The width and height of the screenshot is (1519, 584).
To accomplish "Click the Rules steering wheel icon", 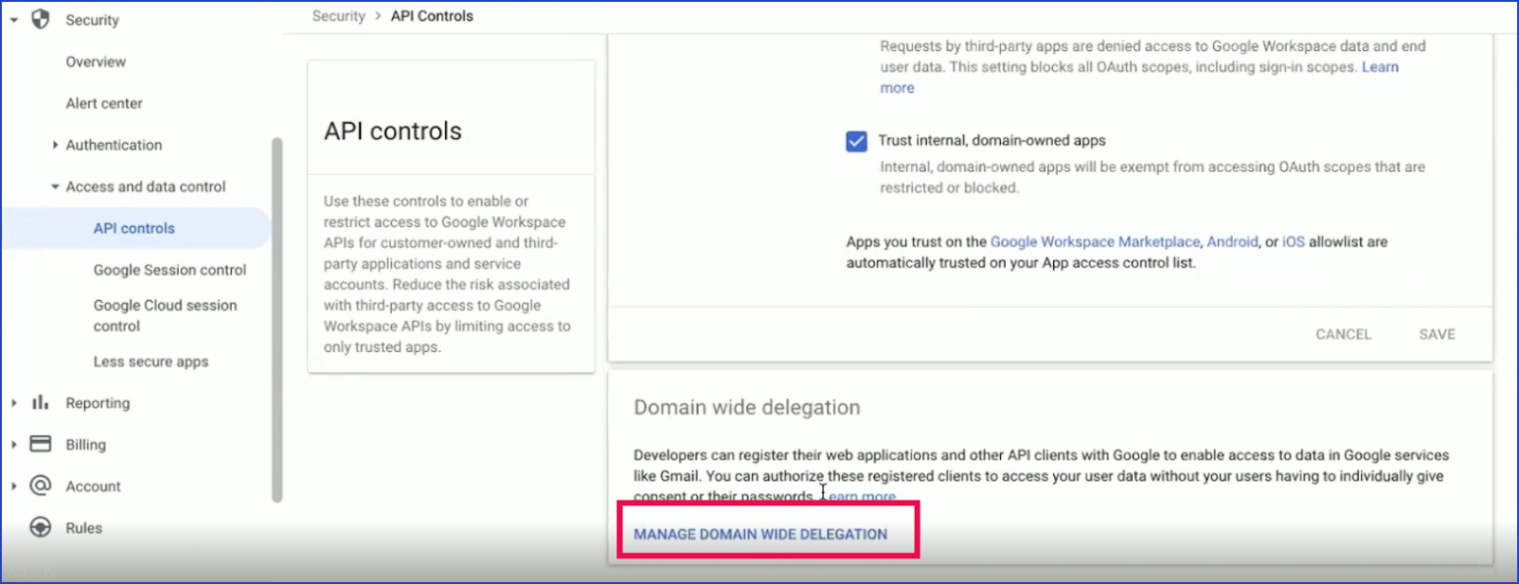I will coord(41,527).
